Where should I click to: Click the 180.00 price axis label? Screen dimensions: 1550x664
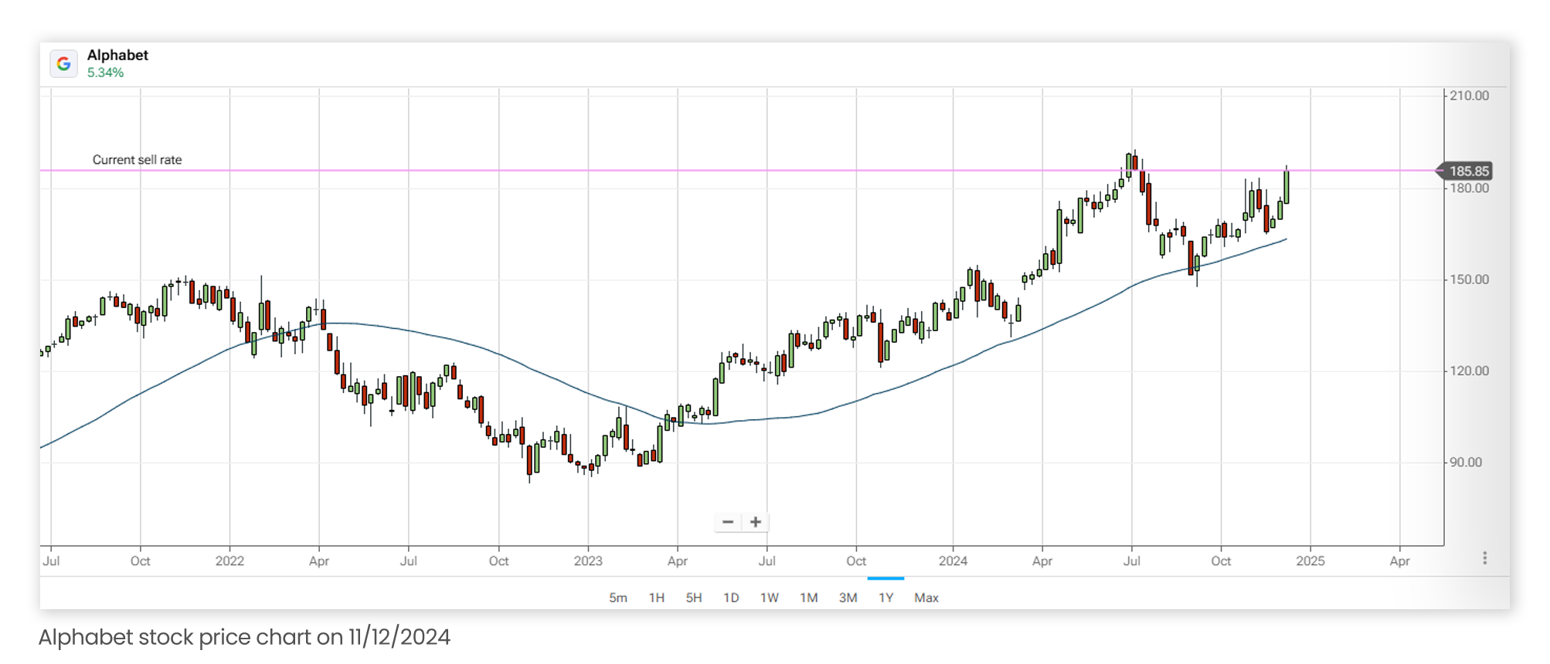point(1469,188)
